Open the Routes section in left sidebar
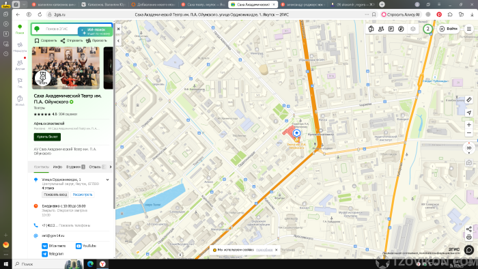 pyautogui.click(x=20, y=47)
